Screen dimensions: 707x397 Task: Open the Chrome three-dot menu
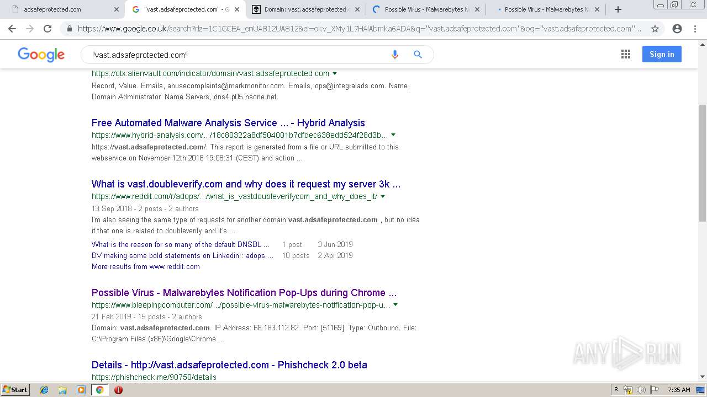[695, 29]
